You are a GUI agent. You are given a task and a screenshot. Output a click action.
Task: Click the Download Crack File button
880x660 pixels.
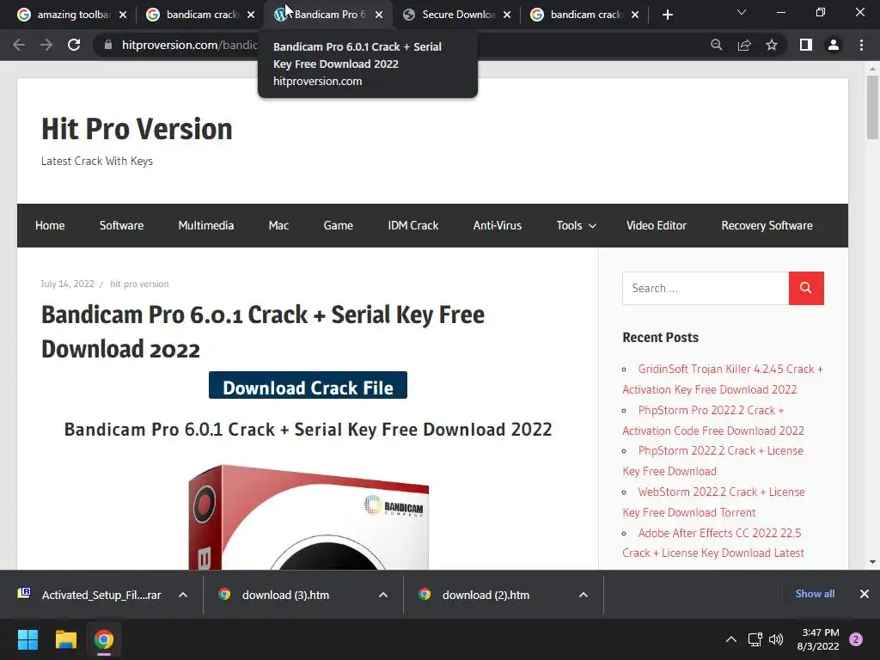click(x=309, y=386)
